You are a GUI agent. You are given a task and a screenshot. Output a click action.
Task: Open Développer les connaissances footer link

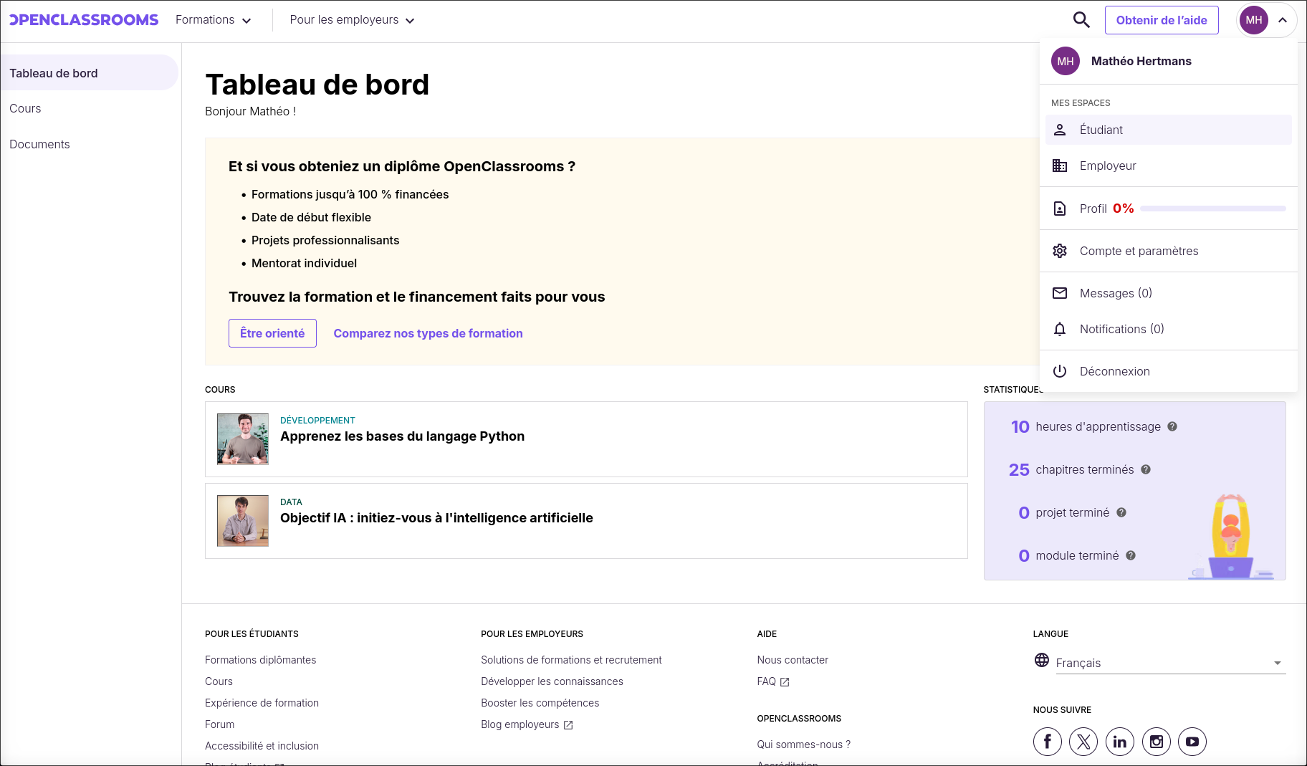point(552,681)
